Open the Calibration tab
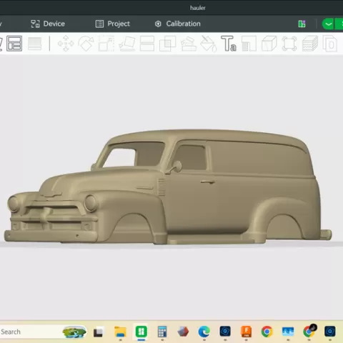Image resolution: width=343 pixels, height=343 pixels. click(x=178, y=24)
